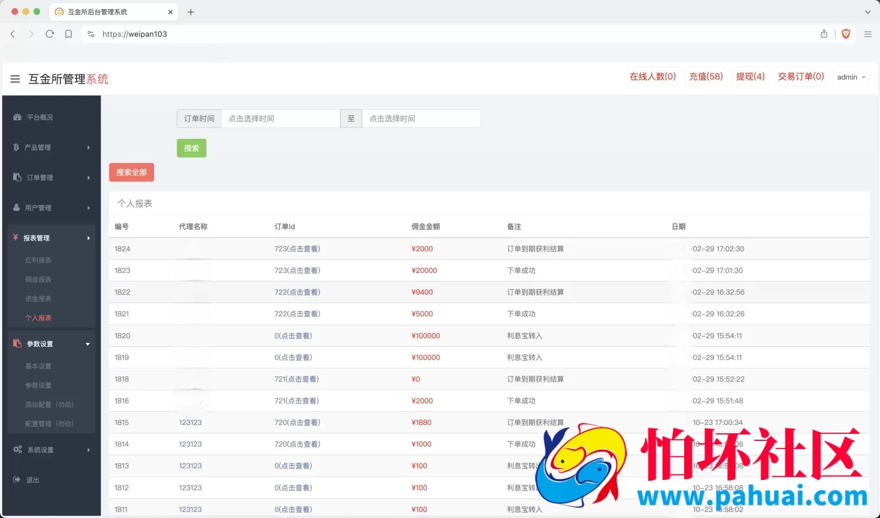The height and width of the screenshot is (518, 880).
Task: Click the 用户管理 user icon
Action: point(16,208)
